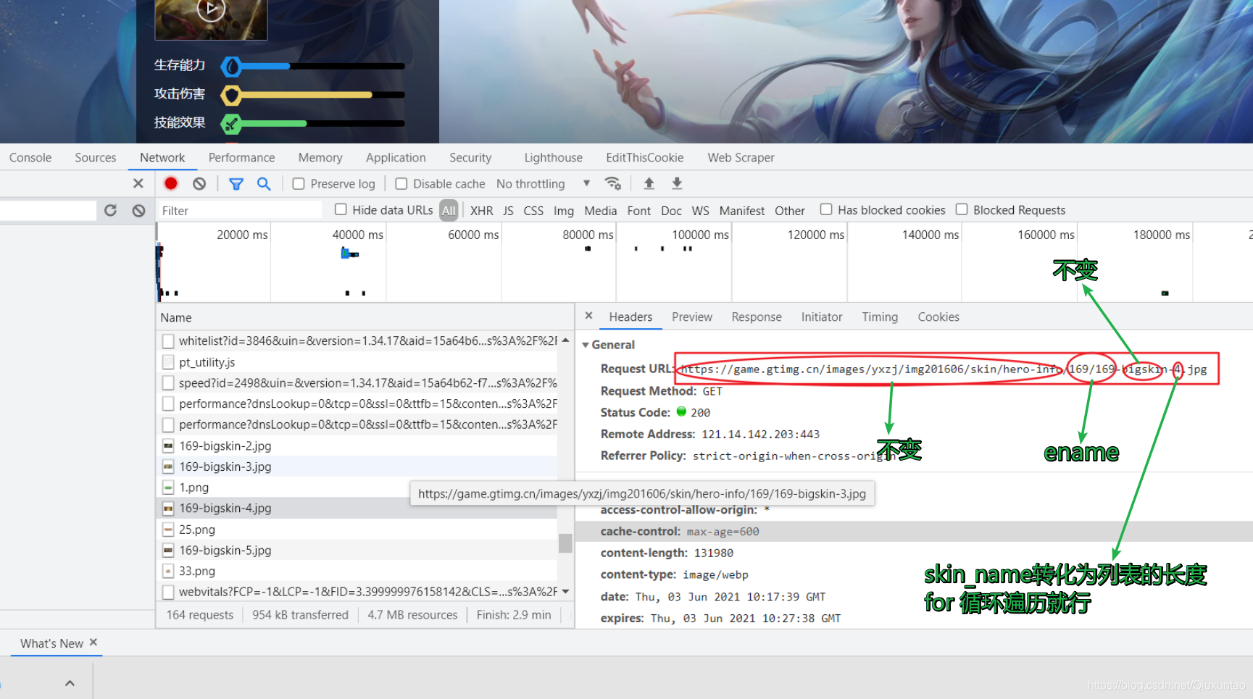The width and height of the screenshot is (1253, 699).
Task: Collapse the bottom panel chevron arrow
Action: [70, 683]
